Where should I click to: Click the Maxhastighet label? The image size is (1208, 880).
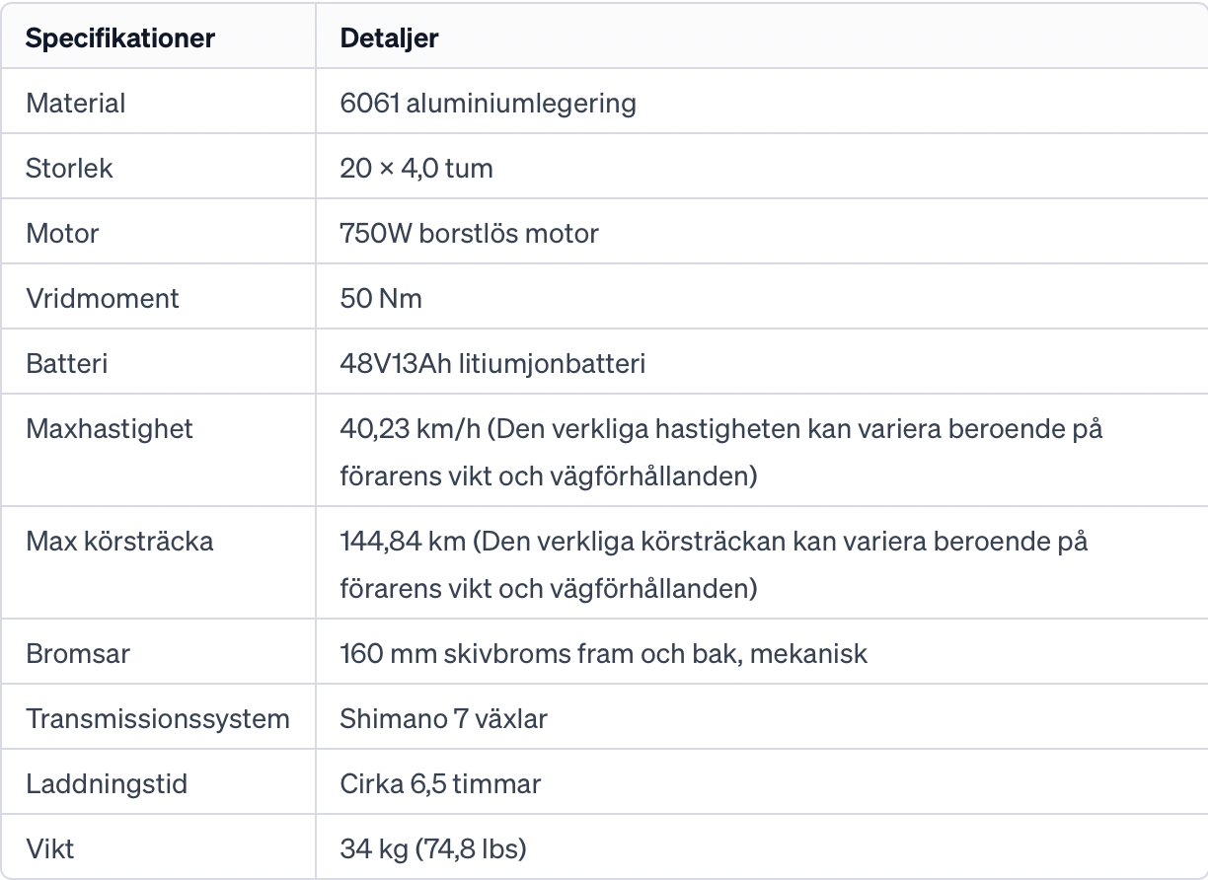click(109, 428)
